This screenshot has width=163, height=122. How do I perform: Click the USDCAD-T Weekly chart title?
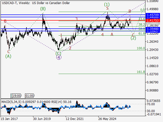pyautogui.click(x=36, y=3)
